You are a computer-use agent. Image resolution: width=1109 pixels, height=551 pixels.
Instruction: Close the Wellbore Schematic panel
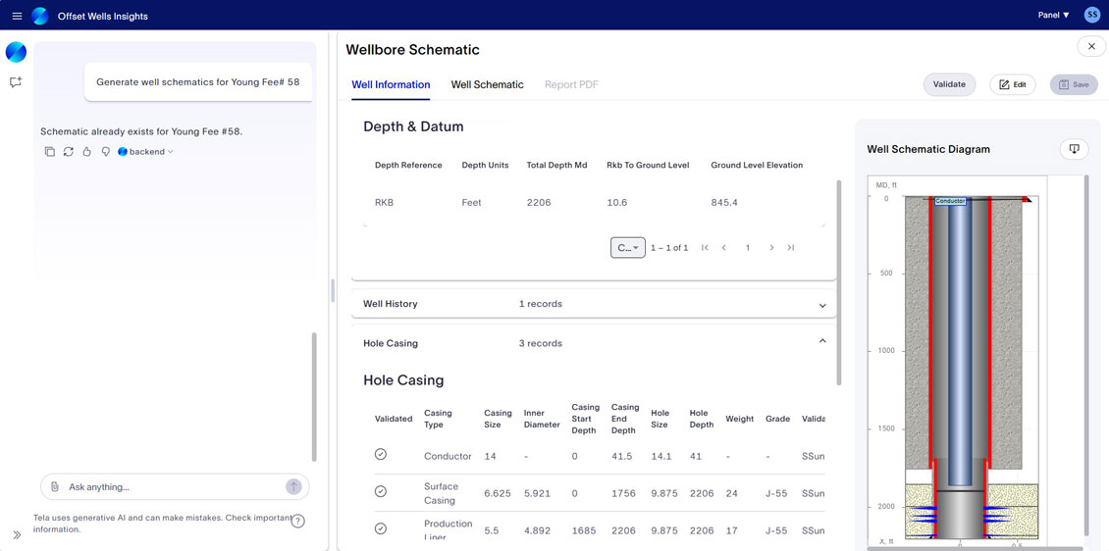(1091, 47)
